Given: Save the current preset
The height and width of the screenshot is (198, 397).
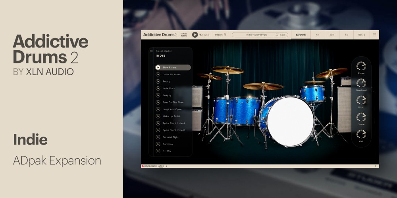Looking at the screenshot, I should [x=283, y=35].
